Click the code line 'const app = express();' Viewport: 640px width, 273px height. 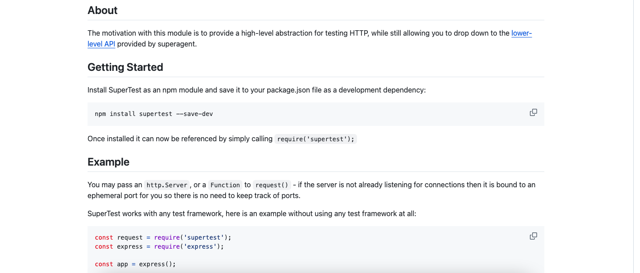click(x=135, y=264)
